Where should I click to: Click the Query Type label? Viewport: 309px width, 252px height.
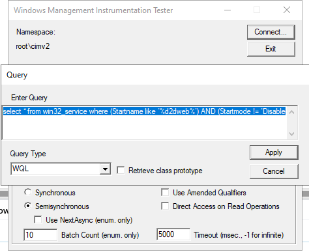pyautogui.click(x=28, y=154)
